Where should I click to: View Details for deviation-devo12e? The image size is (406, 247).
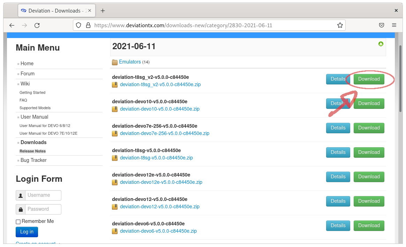click(x=338, y=177)
